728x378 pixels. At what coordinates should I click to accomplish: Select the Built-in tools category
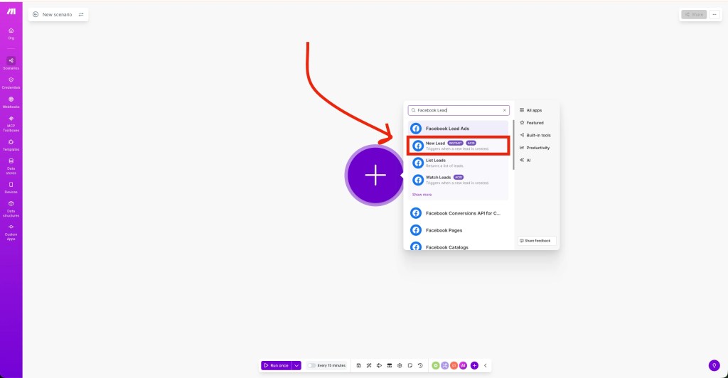click(x=537, y=135)
